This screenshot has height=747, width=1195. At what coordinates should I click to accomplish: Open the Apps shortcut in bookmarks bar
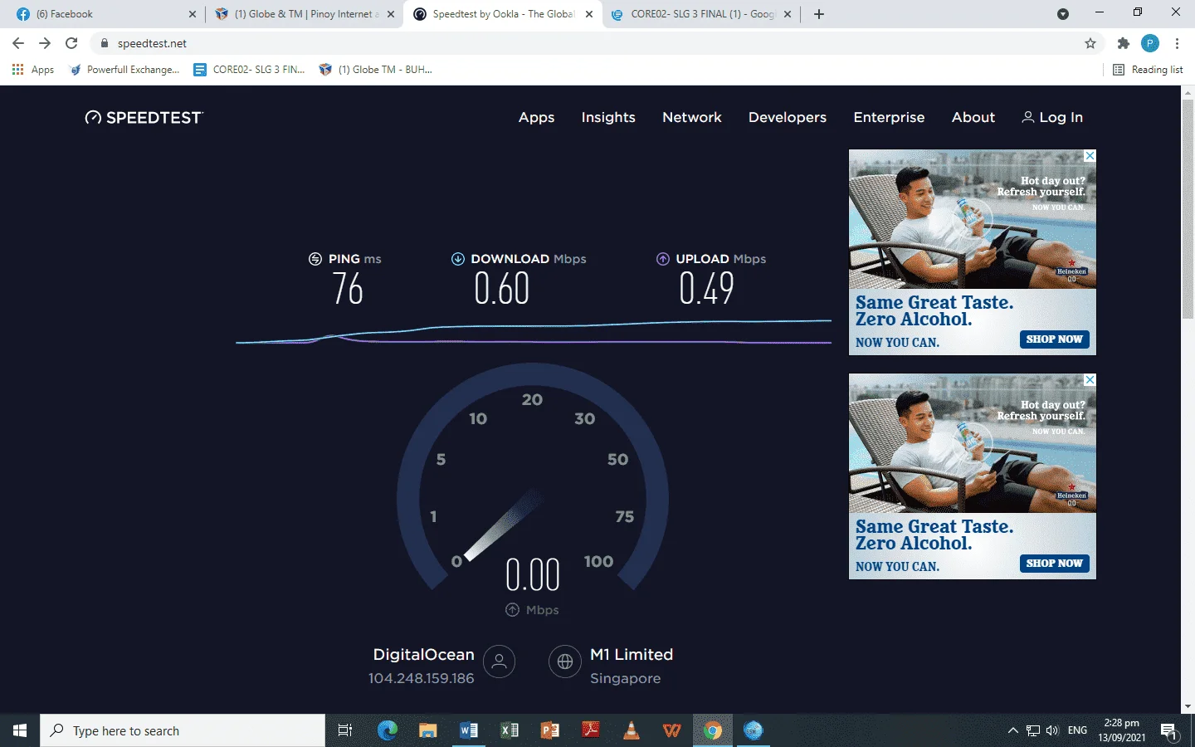(33, 70)
